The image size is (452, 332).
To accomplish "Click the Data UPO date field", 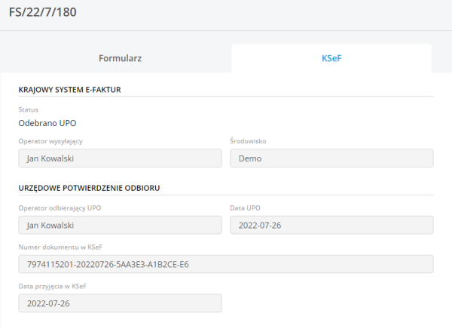I will pyautogui.click(x=331, y=226).
